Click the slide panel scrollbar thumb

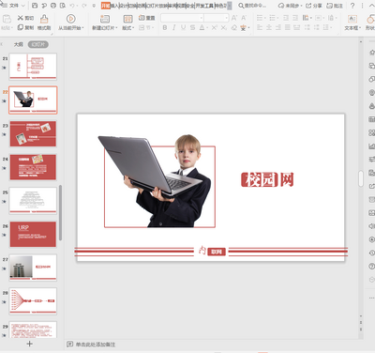(x=60, y=213)
